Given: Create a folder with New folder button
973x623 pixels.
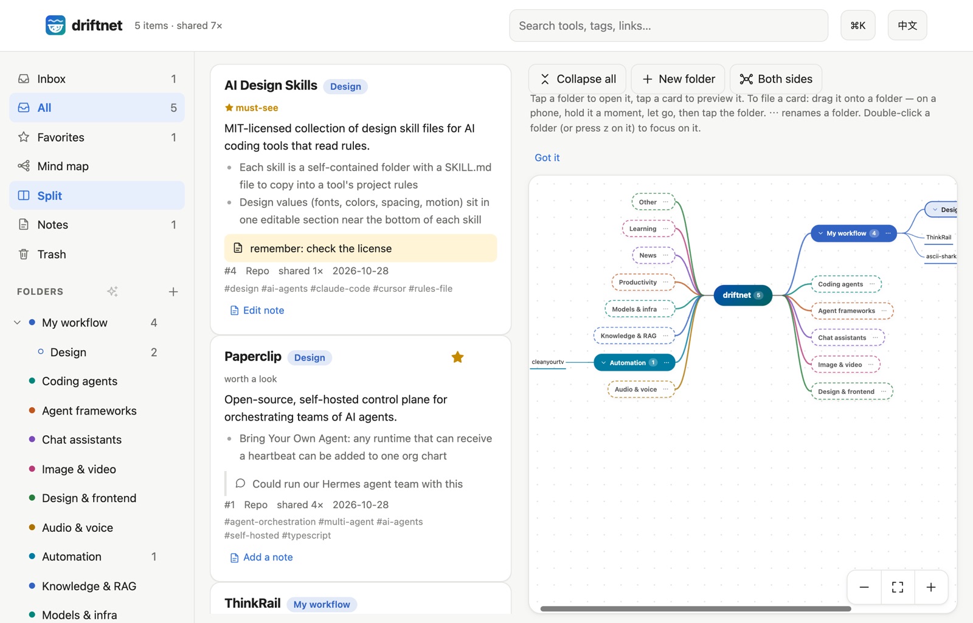Looking at the screenshot, I should (678, 79).
